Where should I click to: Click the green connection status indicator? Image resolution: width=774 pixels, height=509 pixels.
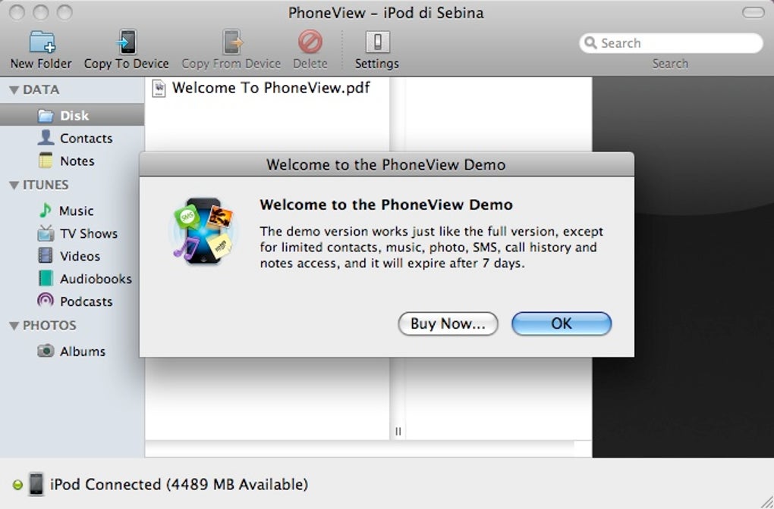tap(17, 485)
